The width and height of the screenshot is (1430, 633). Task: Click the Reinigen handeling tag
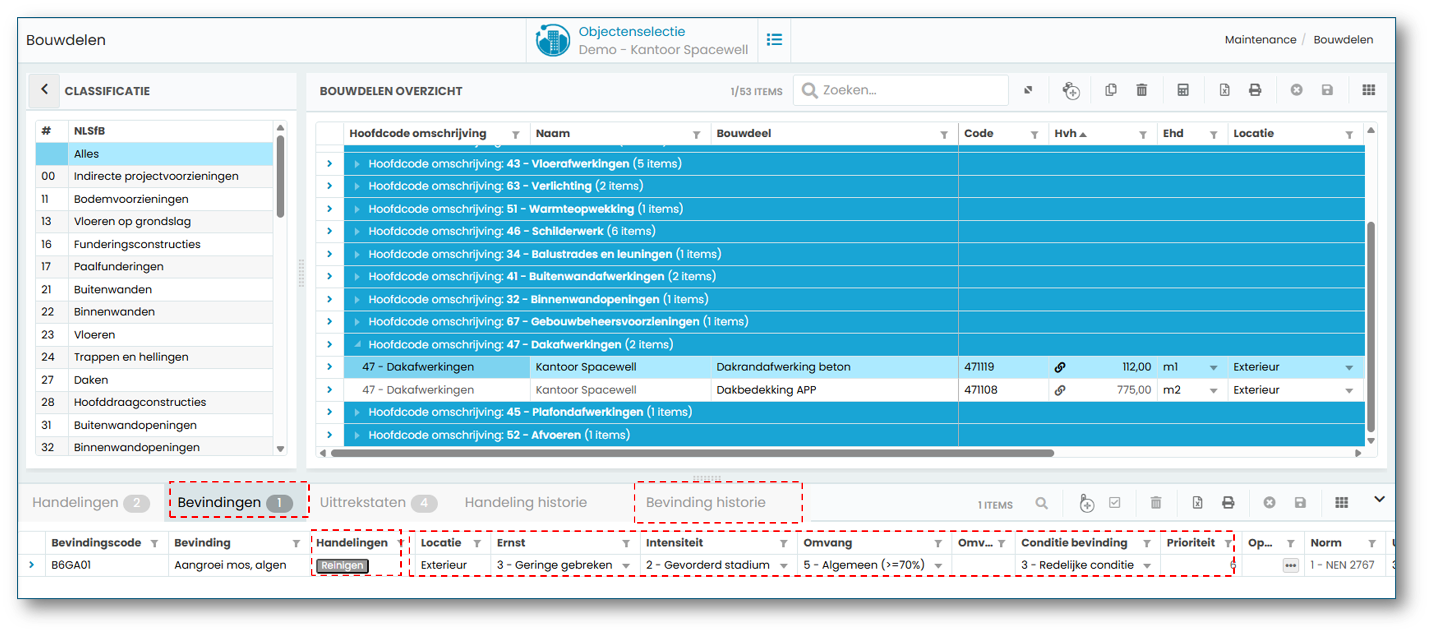click(x=342, y=565)
